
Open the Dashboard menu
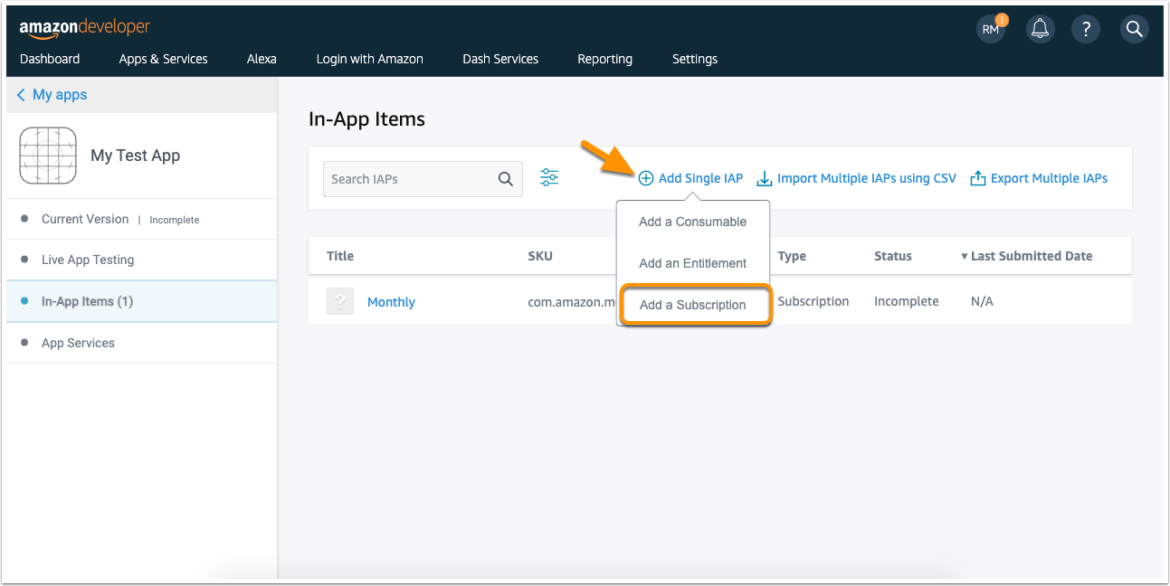tap(50, 59)
